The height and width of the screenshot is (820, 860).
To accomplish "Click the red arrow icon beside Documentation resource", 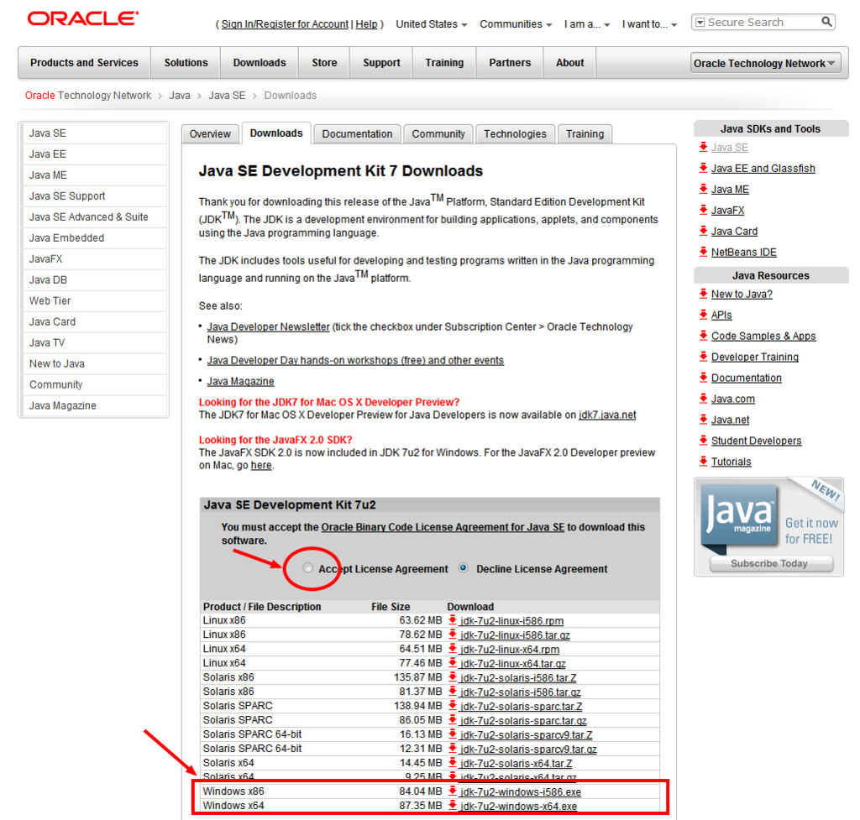I will (x=704, y=377).
